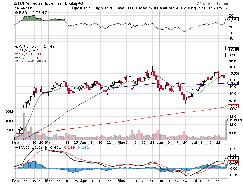Click the 16.0 price axis label
The image size is (243, 184).
point(233,67)
